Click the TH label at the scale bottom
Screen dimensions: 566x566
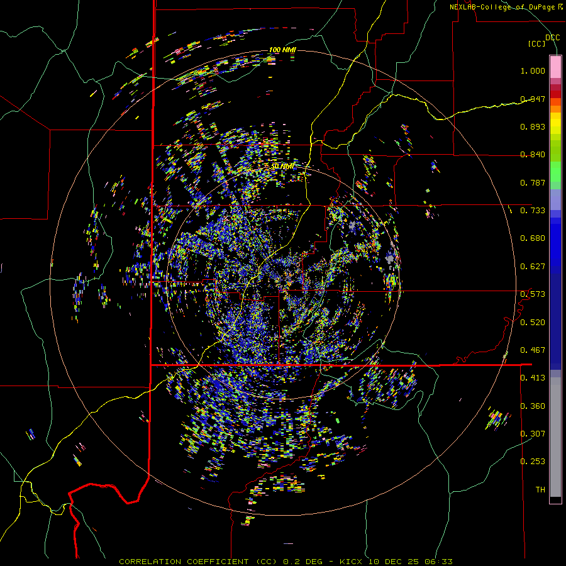click(x=540, y=490)
